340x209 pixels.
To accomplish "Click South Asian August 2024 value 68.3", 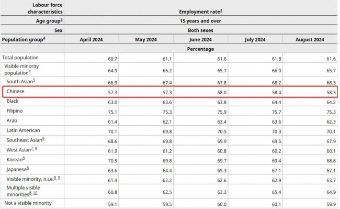I will [331, 83].
